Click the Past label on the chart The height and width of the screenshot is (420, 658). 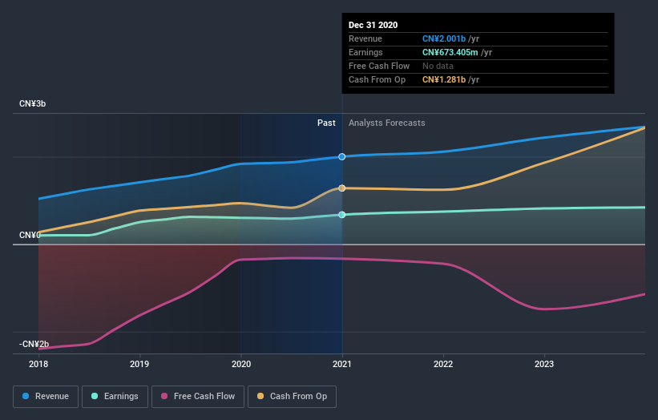pos(326,123)
